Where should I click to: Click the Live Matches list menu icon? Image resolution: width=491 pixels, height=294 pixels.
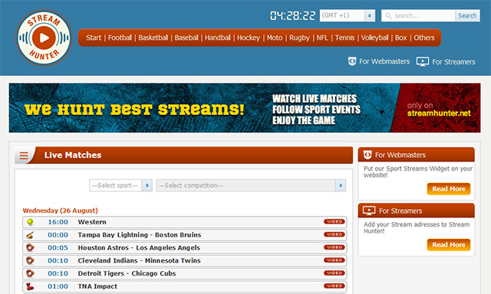point(24,155)
